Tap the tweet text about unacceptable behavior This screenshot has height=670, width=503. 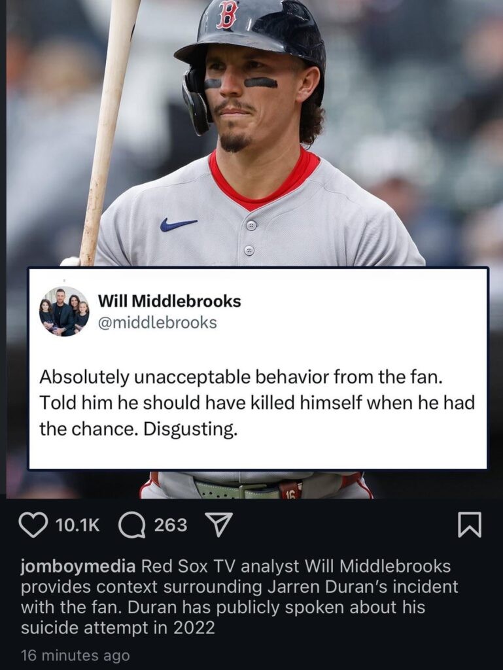pyautogui.click(x=257, y=403)
